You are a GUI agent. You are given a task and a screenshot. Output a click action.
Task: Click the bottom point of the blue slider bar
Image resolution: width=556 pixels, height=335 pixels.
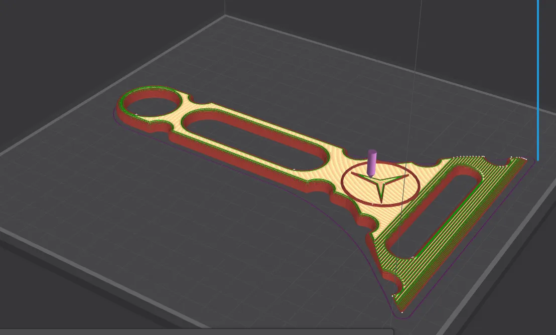coord(538,160)
